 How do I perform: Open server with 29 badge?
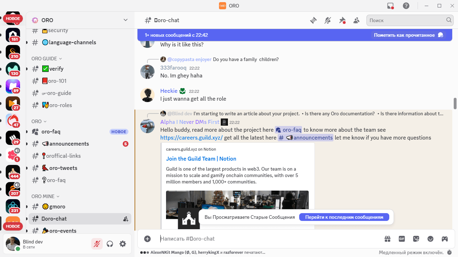tap(13, 138)
